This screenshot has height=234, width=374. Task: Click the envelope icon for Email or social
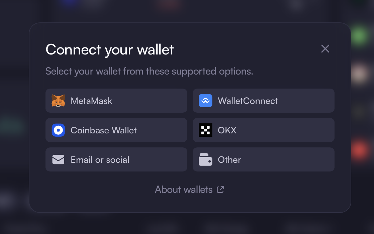click(58, 160)
